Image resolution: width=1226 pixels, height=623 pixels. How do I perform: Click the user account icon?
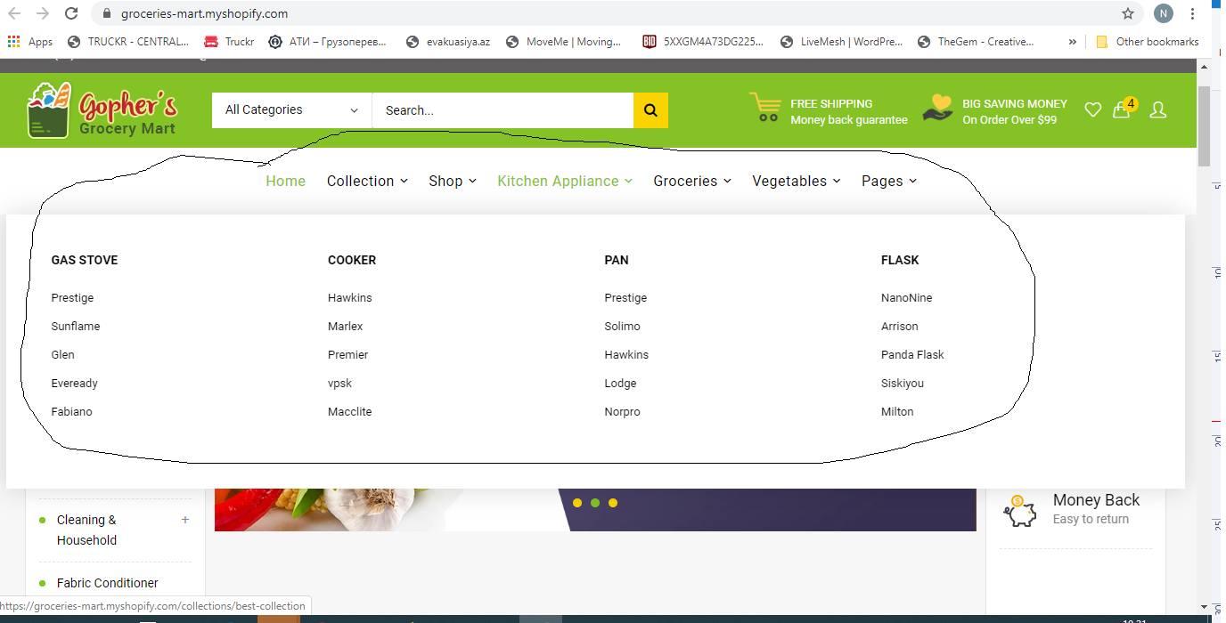[x=1157, y=109]
